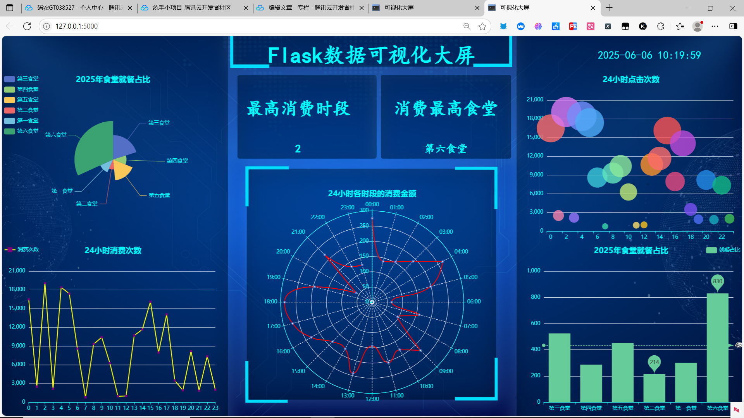Open the user profile avatar

pyautogui.click(x=698, y=26)
